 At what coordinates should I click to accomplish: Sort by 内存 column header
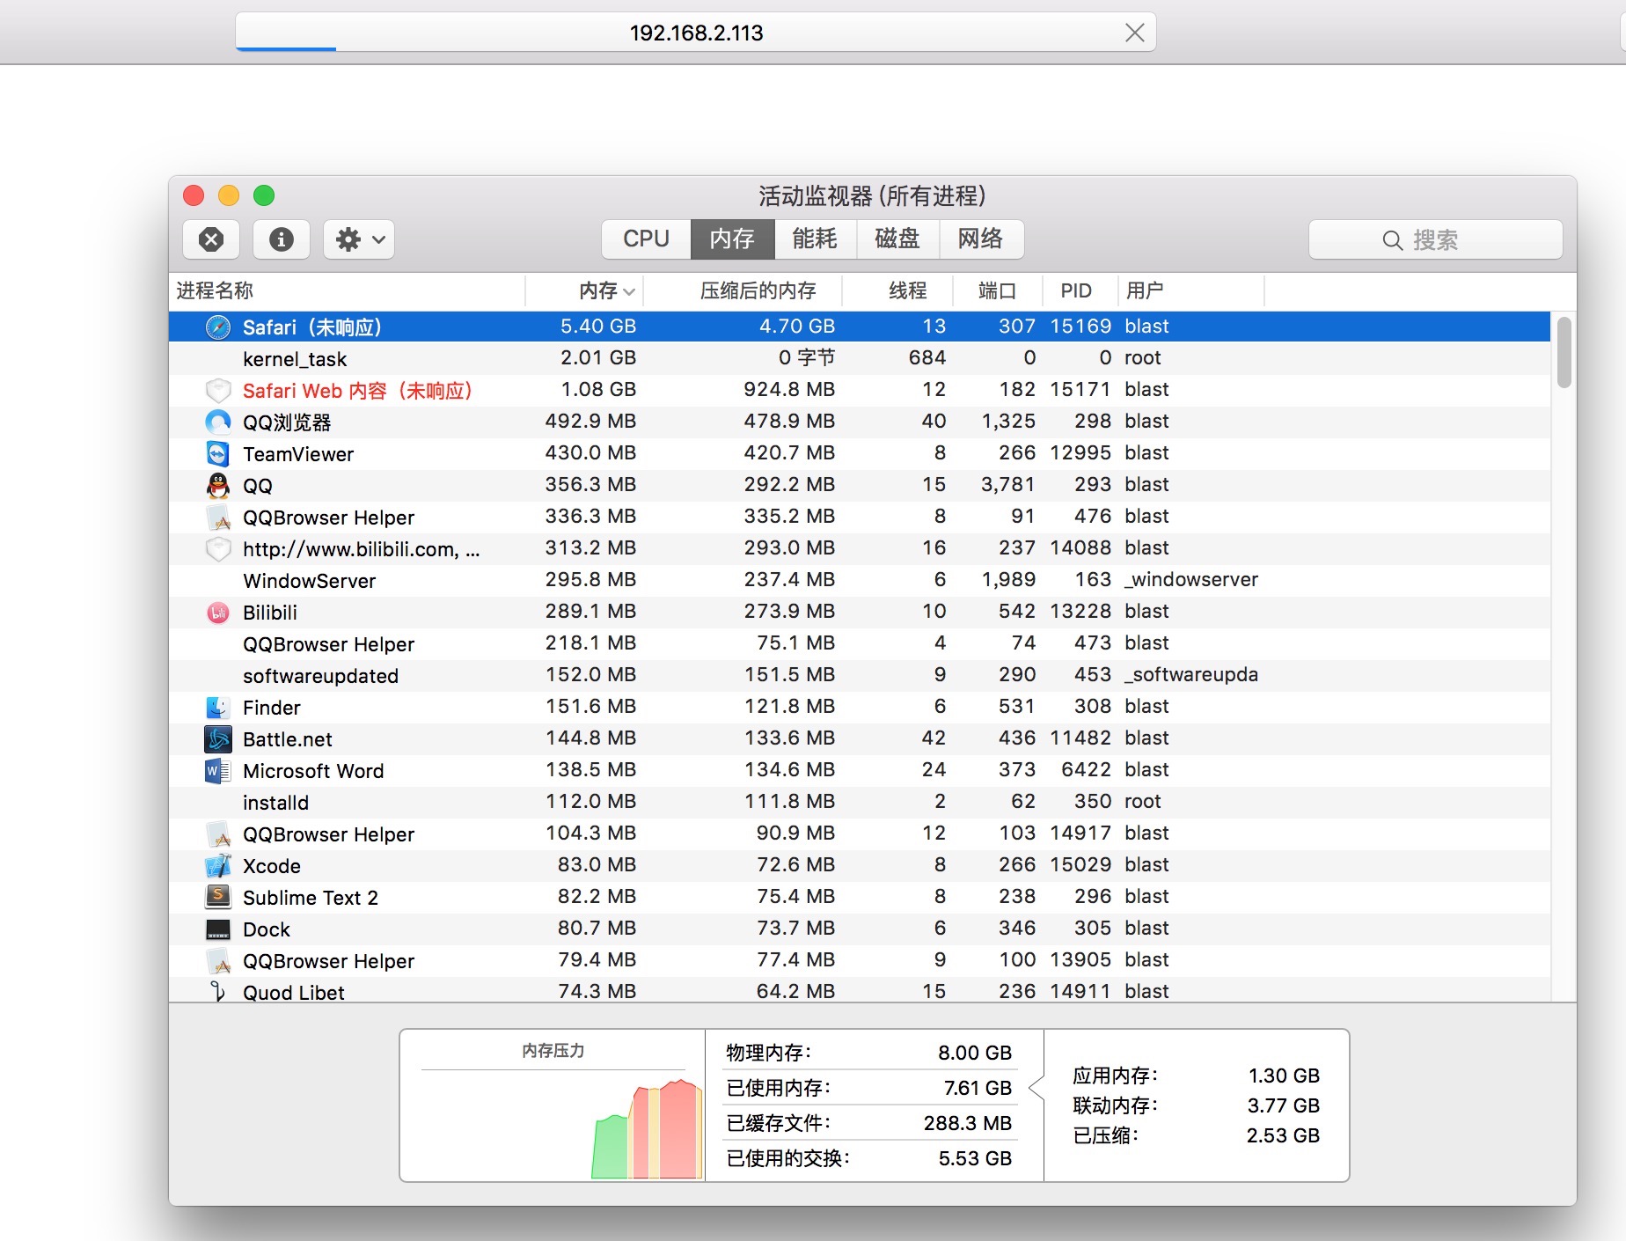click(585, 290)
